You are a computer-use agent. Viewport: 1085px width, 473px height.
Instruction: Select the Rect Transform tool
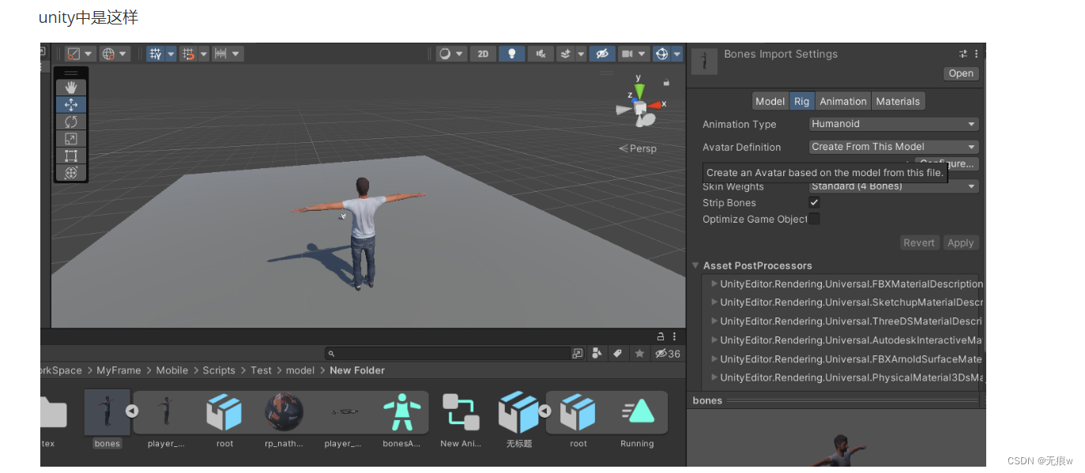pos(70,156)
